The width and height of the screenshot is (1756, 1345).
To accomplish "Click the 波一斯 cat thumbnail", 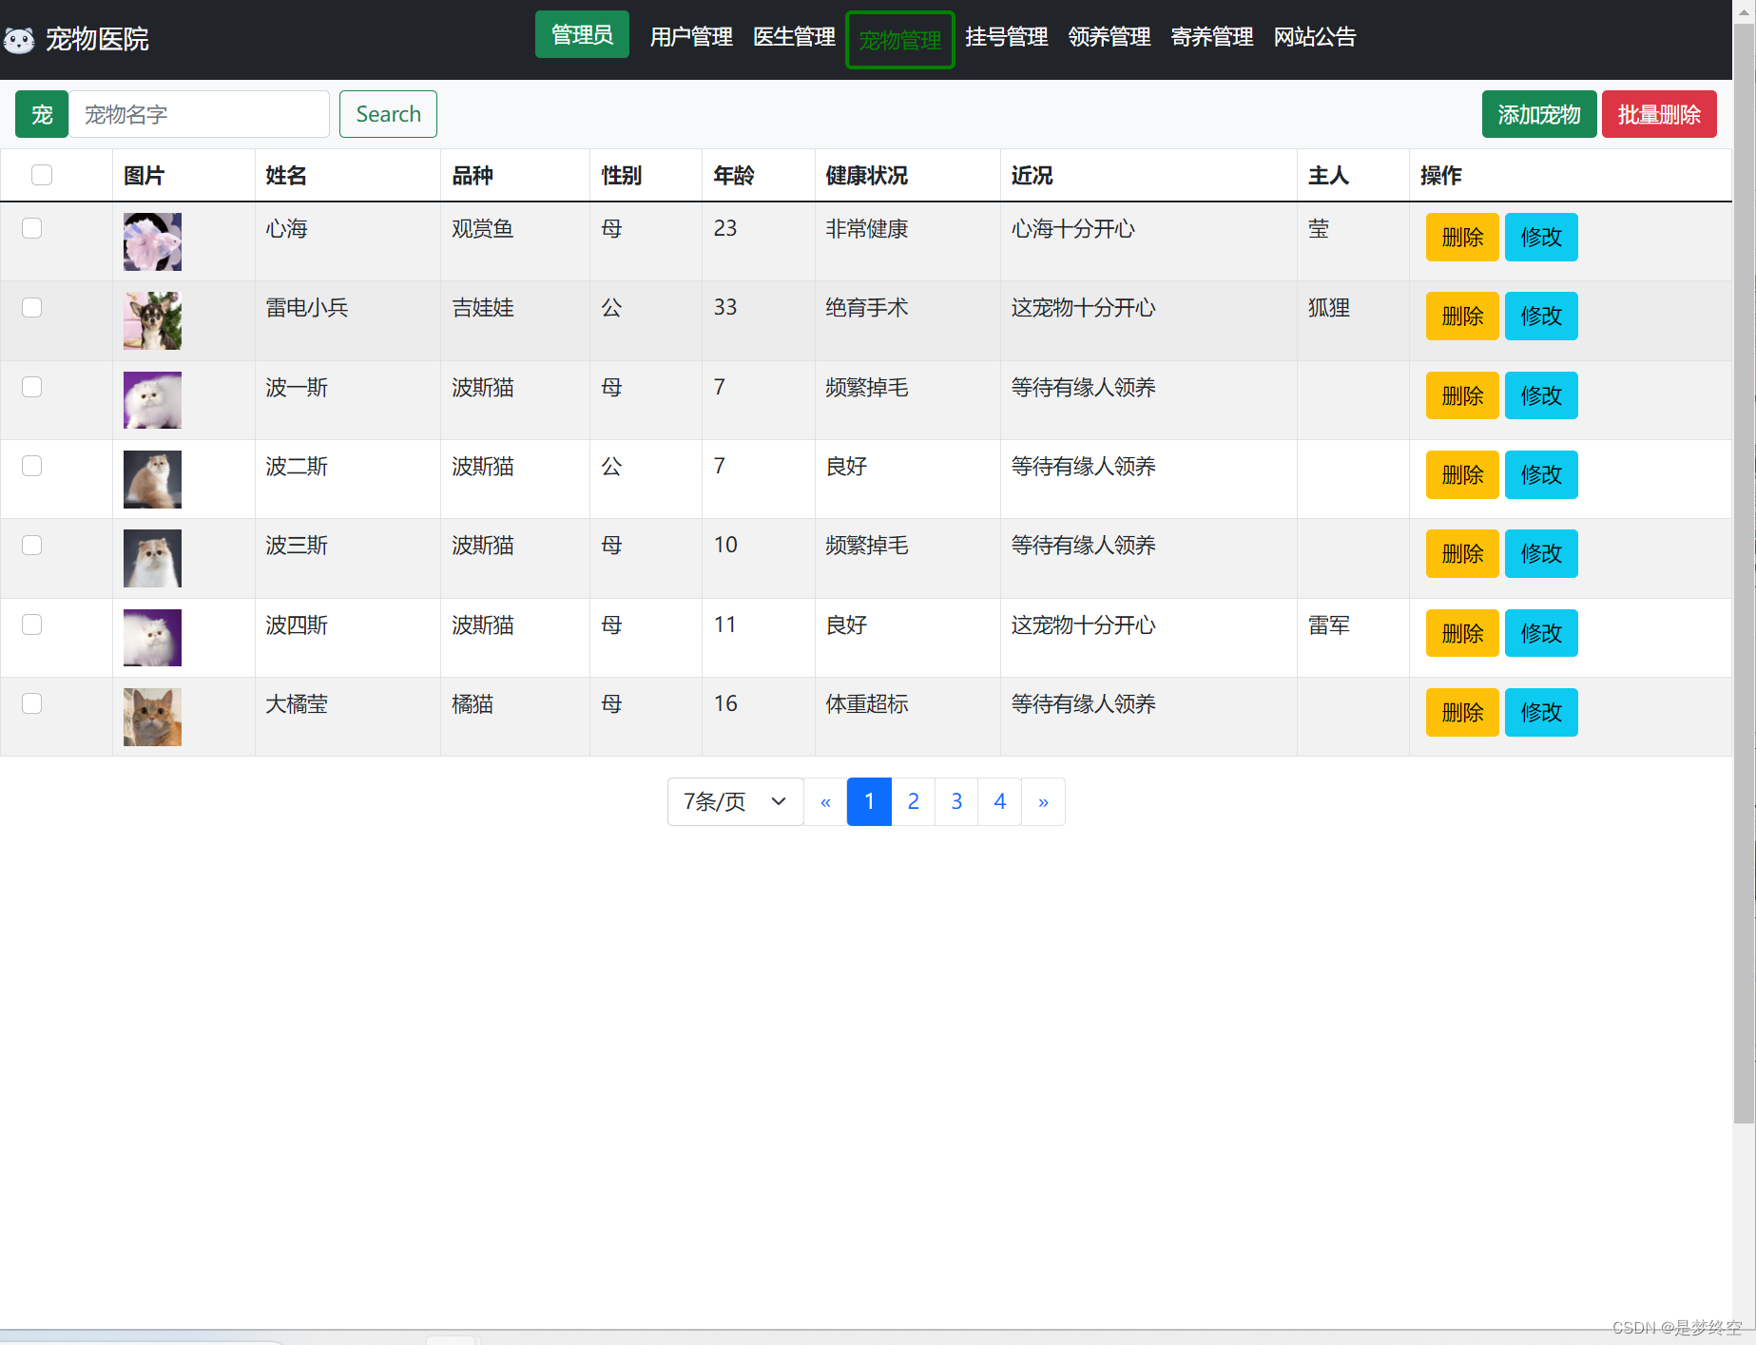I will (152, 400).
